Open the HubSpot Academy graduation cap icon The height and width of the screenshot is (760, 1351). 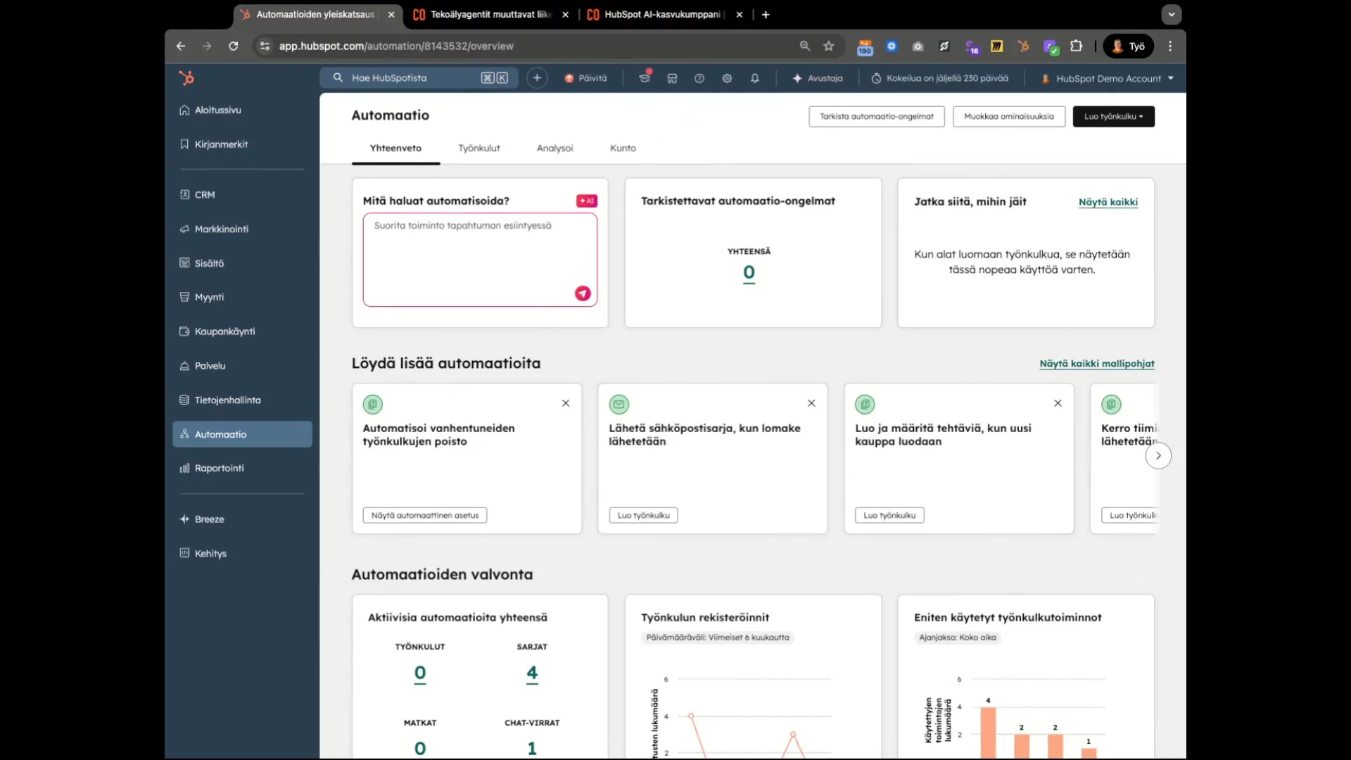point(645,78)
